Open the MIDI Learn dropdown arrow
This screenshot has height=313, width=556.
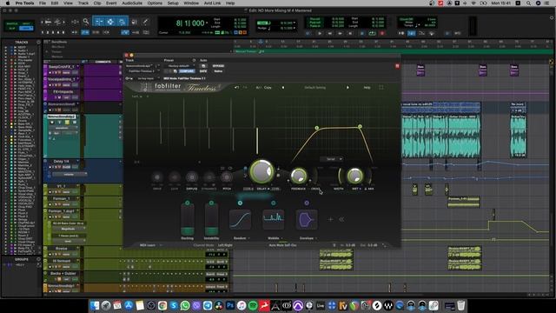pos(161,245)
